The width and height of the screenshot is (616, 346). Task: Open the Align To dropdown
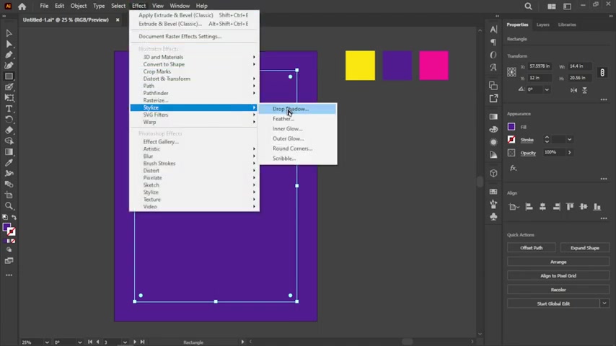click(514, 207)
